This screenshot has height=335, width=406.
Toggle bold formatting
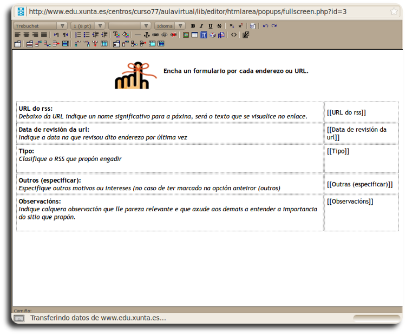coord(193,26)
